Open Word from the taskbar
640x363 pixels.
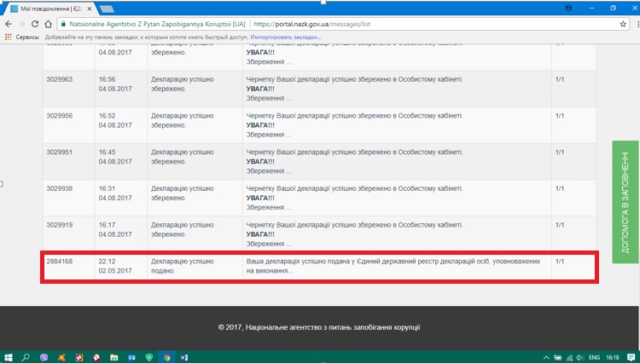pyautogui.click(x=184, y=356)
